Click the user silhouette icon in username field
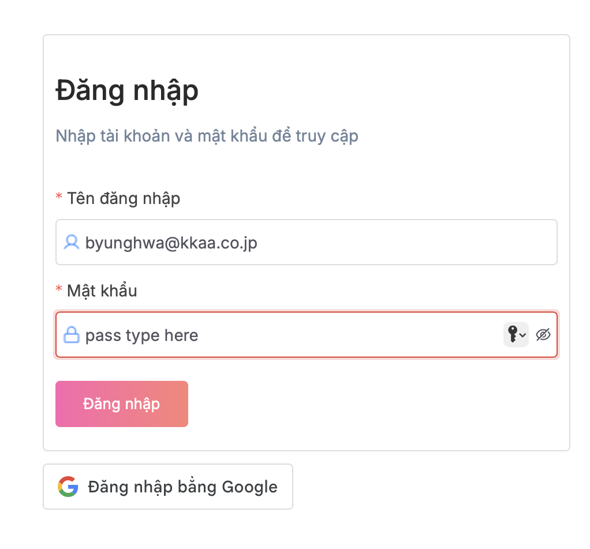590x549 pixels. (71, 243)
